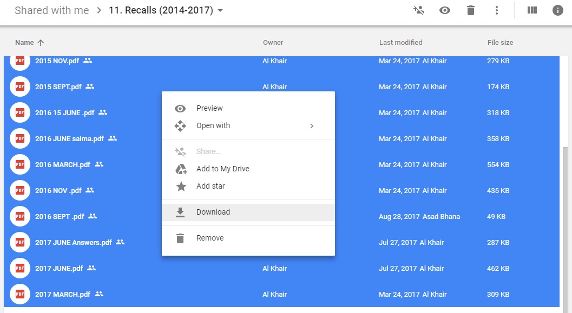Toggle the Name column sort arrow
The width and height of the screenshot is (572, 313).
pos(41,43)
